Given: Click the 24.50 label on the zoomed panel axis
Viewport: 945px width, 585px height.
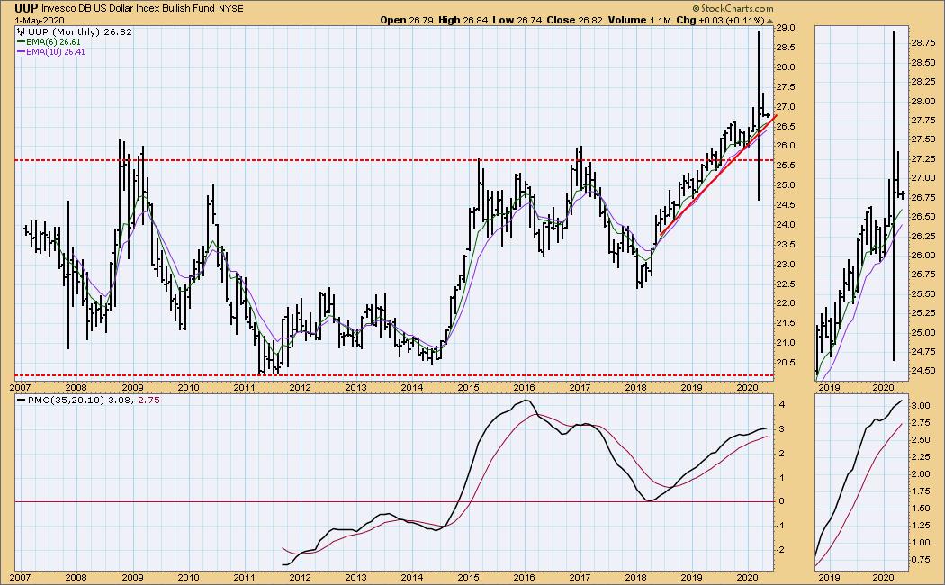Looking at the screenshot, I should [x=924, y=371].
